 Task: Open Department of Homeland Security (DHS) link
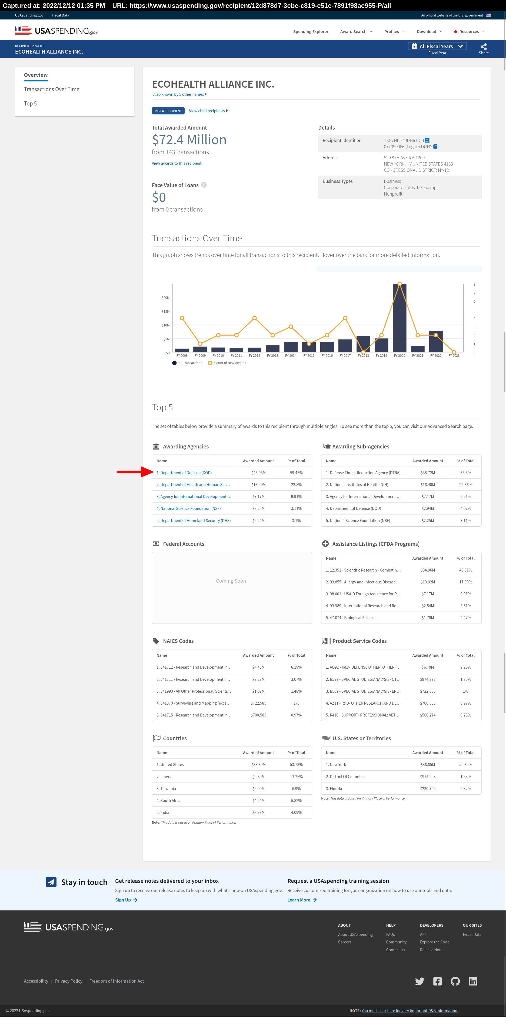[x=193, y=520]
